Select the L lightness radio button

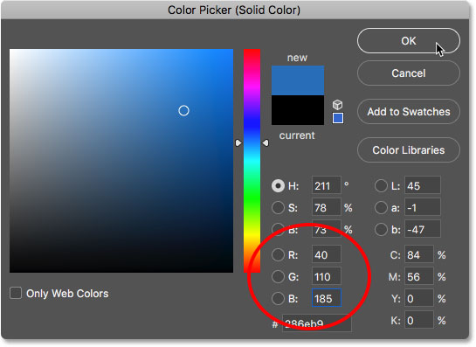coord(381,185)
